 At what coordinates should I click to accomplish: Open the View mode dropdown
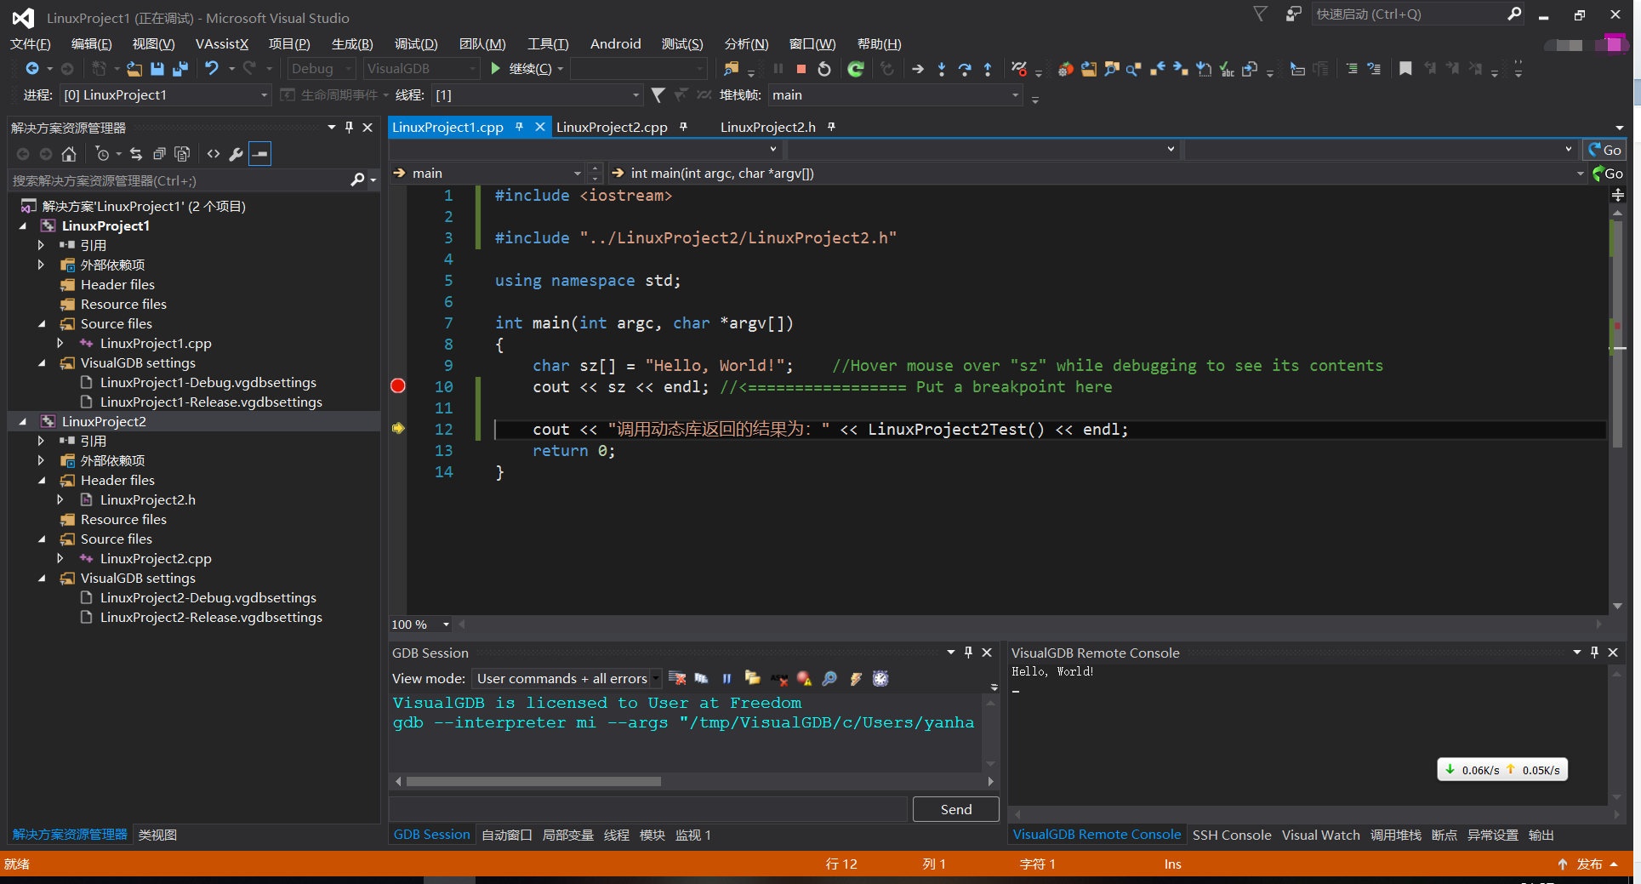pyautogui.click(x=656, y=678)
